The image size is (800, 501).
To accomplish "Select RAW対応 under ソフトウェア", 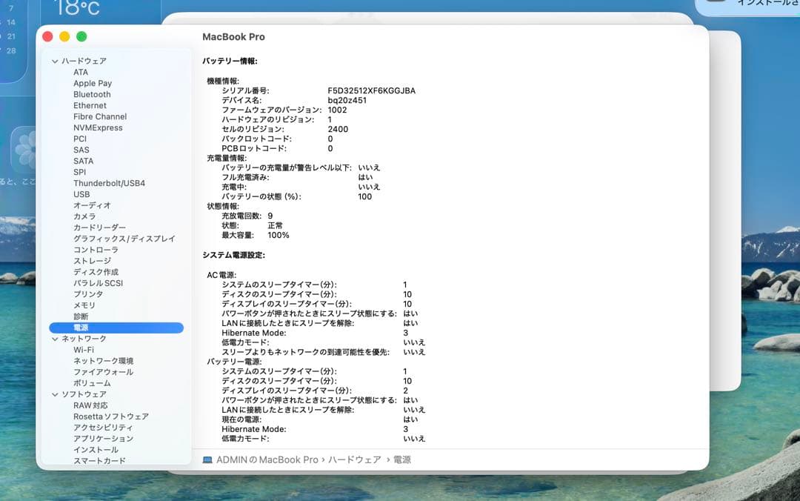I will point(90,406).
